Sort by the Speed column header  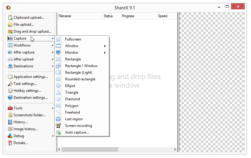pyautogui.click(x=167, y=16)
